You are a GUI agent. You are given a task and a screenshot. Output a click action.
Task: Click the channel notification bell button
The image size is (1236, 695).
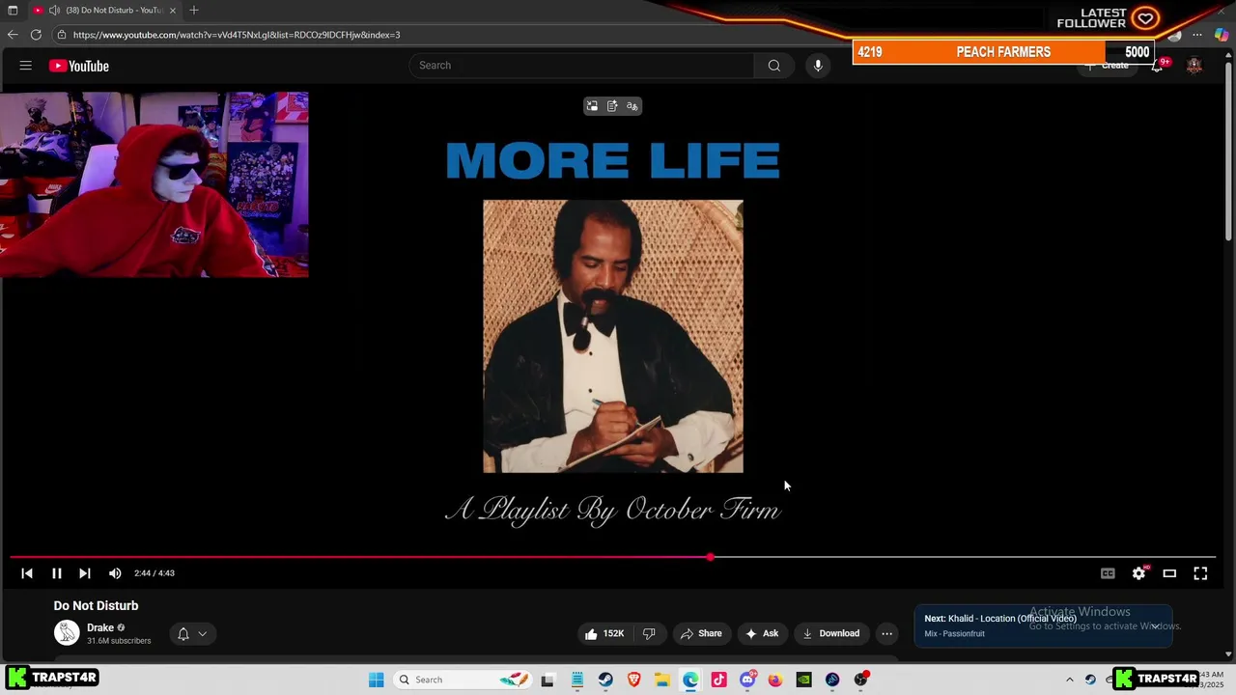coord(183,634)
